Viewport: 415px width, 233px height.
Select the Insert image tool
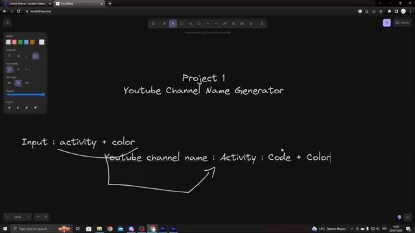click(x=242, y=24)
